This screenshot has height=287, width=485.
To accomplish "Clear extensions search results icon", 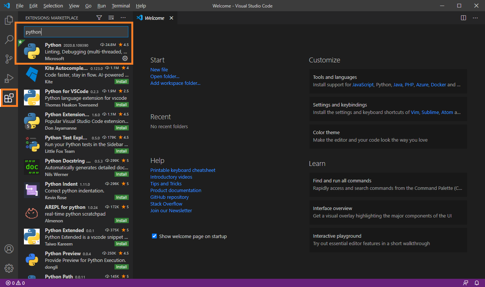I will pos(111,18).
